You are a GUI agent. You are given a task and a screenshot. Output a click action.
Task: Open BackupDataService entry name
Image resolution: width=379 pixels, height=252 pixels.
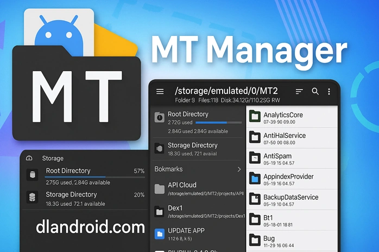tap(291, 197)
